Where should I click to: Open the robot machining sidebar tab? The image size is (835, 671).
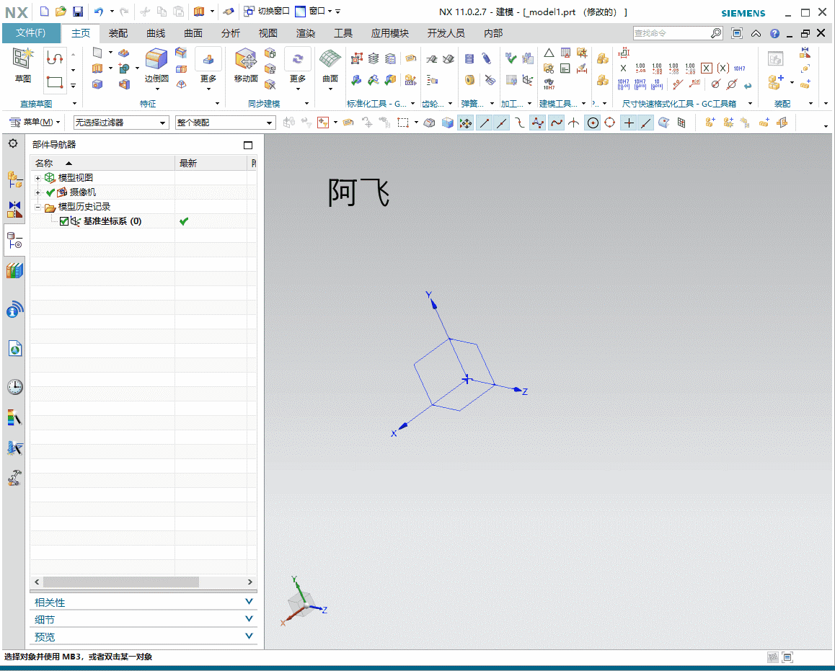tap(14, 477)
